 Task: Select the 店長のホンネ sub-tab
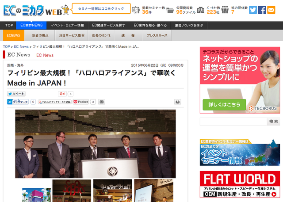[x=101, y=35]
